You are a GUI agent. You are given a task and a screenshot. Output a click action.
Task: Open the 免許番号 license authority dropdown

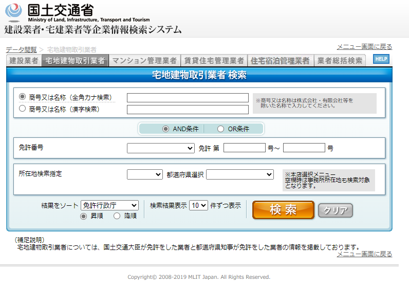point(160,148)
